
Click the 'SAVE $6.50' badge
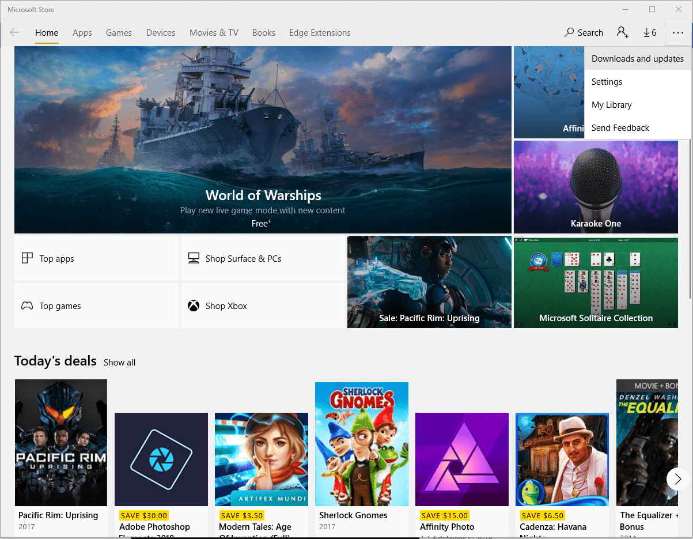[x=543, y=515]
